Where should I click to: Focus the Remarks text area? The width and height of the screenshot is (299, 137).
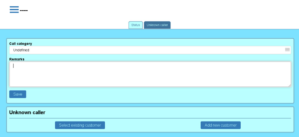pyautogui.click(x=150, y=74)
